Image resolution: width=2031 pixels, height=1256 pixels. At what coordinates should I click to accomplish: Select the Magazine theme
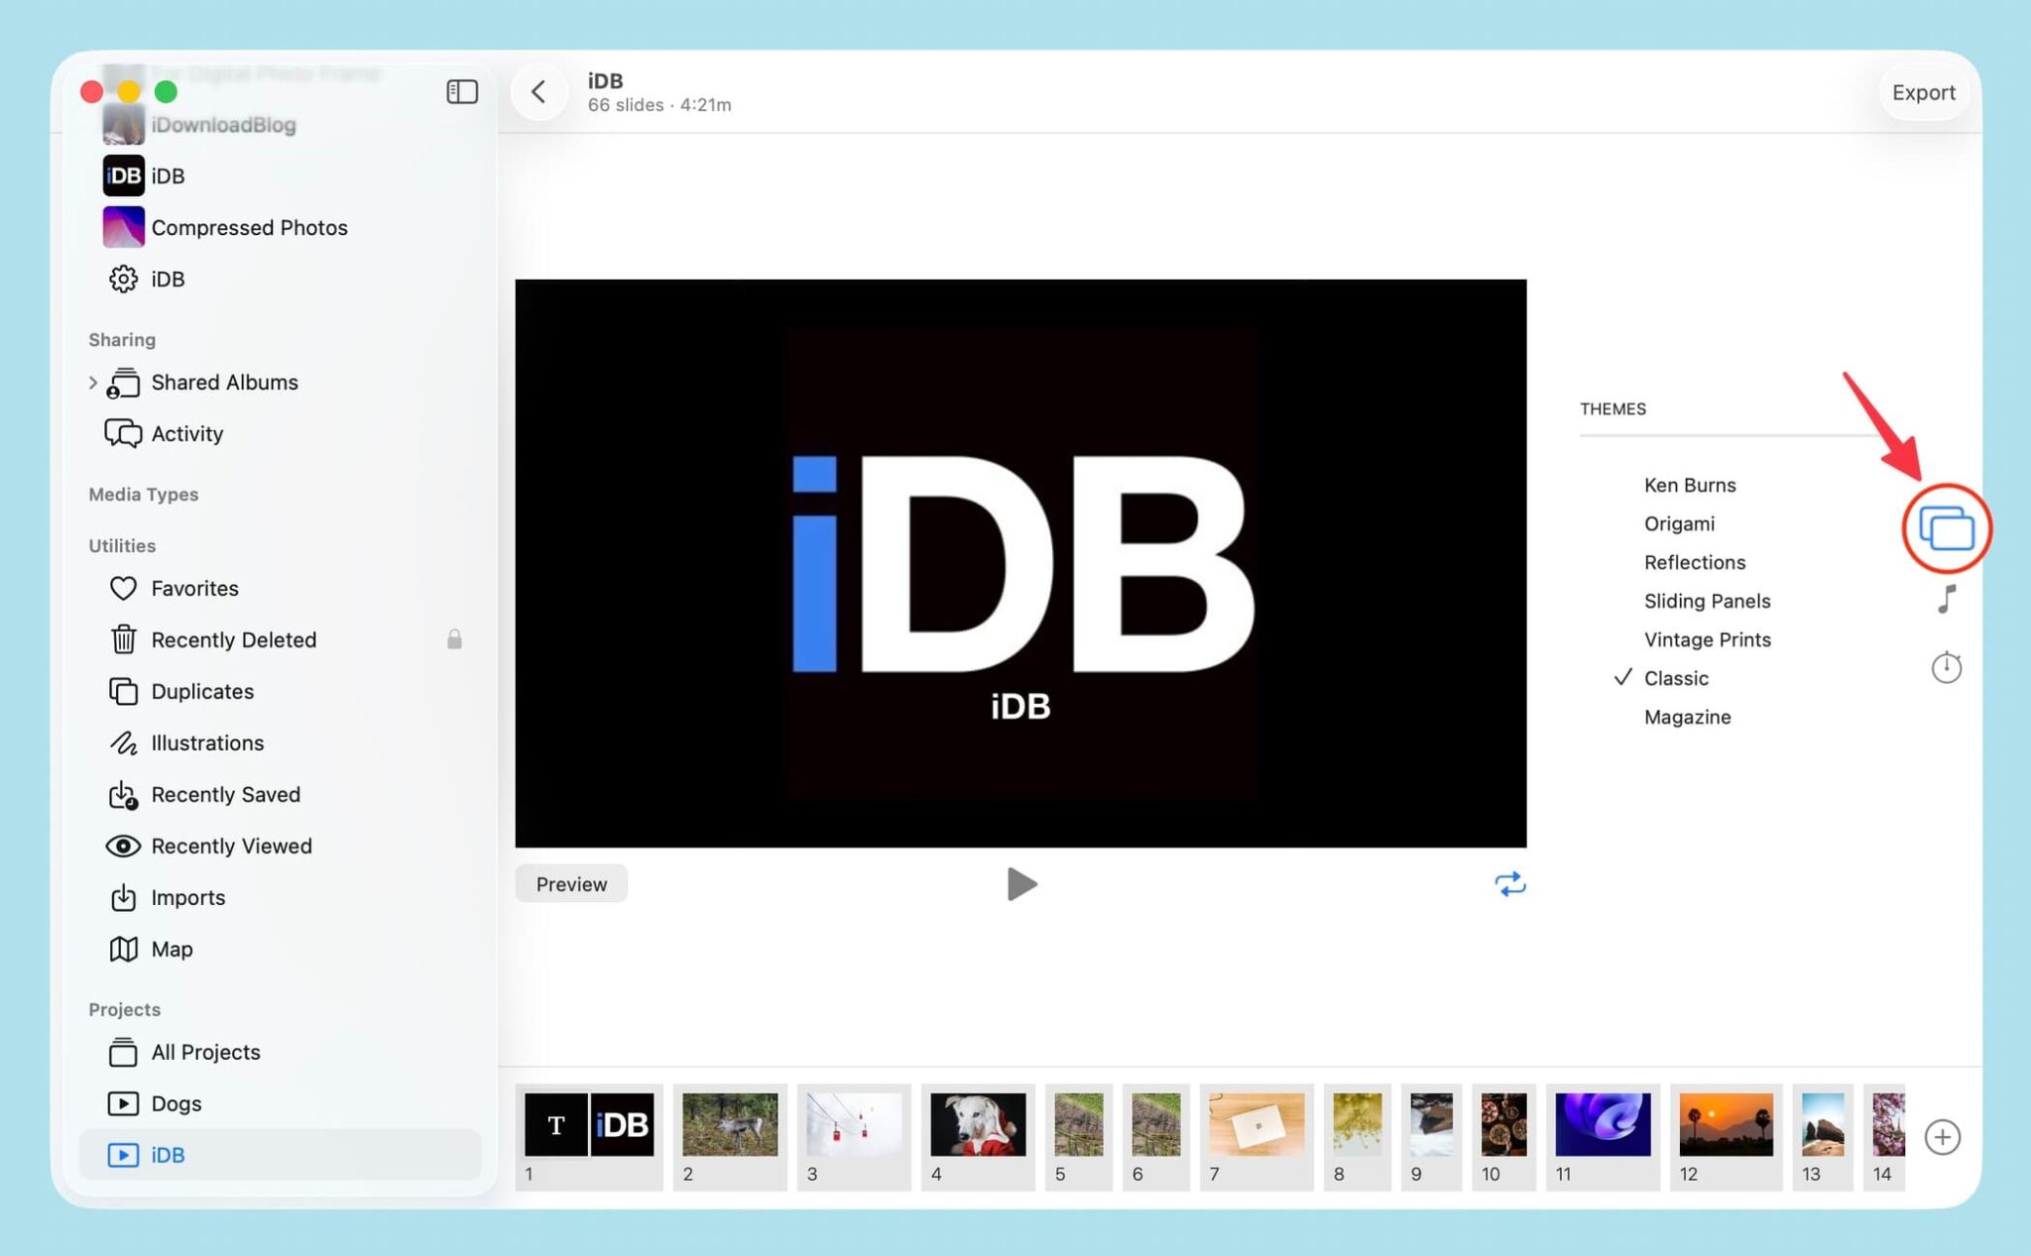tap(1687, 717)
